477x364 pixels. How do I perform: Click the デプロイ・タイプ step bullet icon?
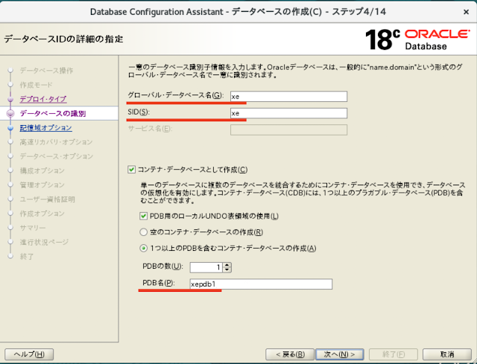10,99
